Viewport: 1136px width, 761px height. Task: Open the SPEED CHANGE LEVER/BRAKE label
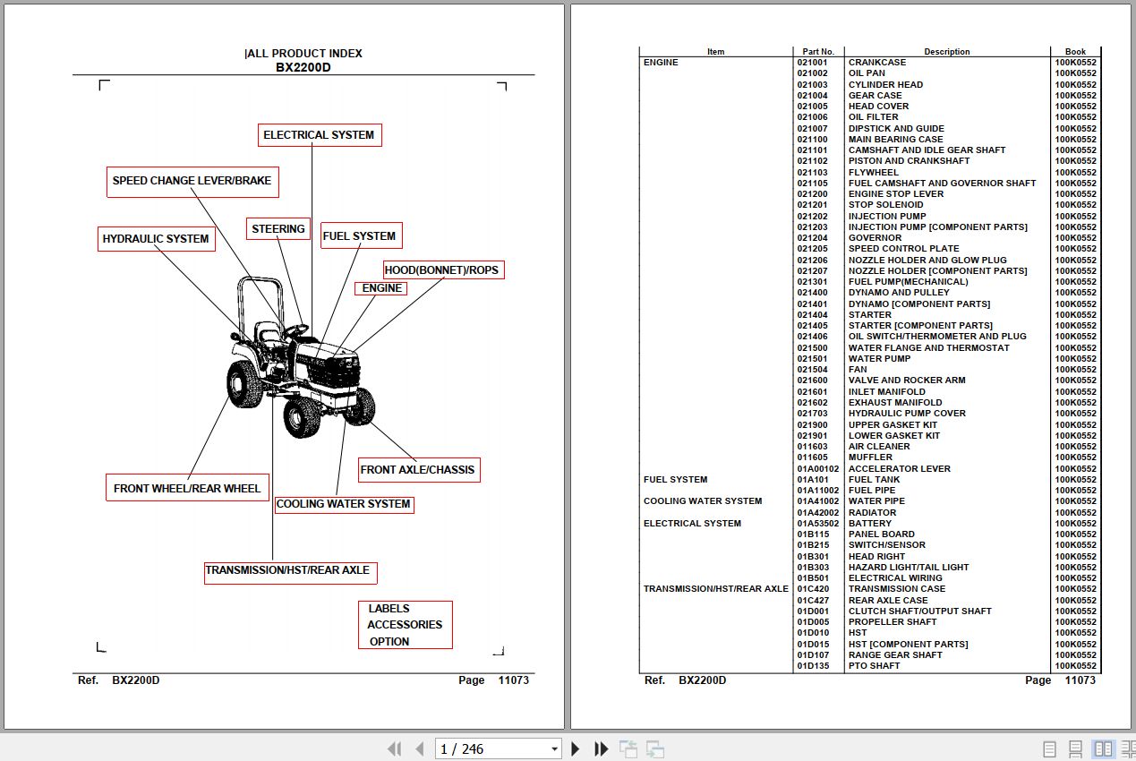pyautogui.click(x=192, y=181)
